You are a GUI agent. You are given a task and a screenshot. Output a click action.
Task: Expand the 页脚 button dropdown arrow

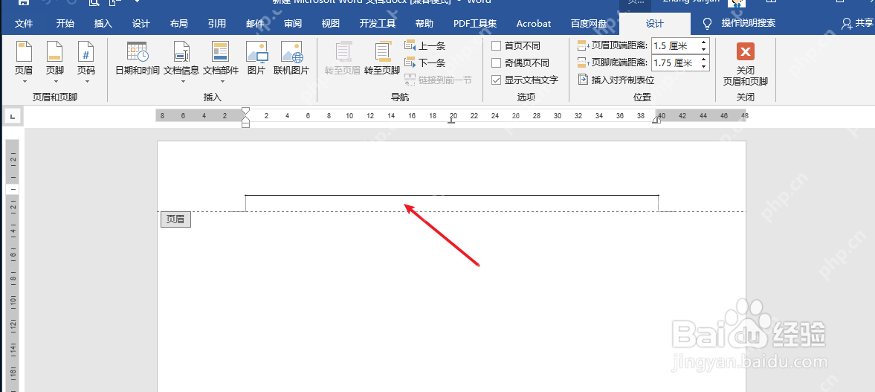[x=55, y=82]
